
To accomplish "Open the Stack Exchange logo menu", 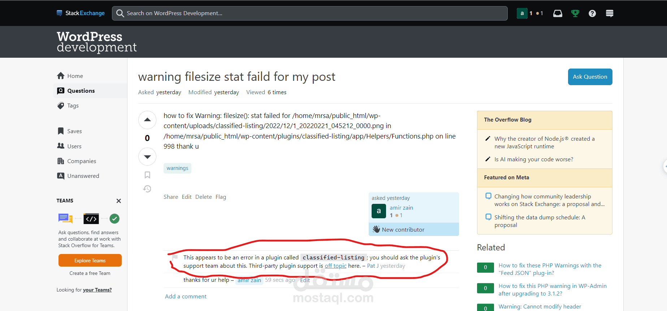I will pyautogui.click(x=81, y=13).
